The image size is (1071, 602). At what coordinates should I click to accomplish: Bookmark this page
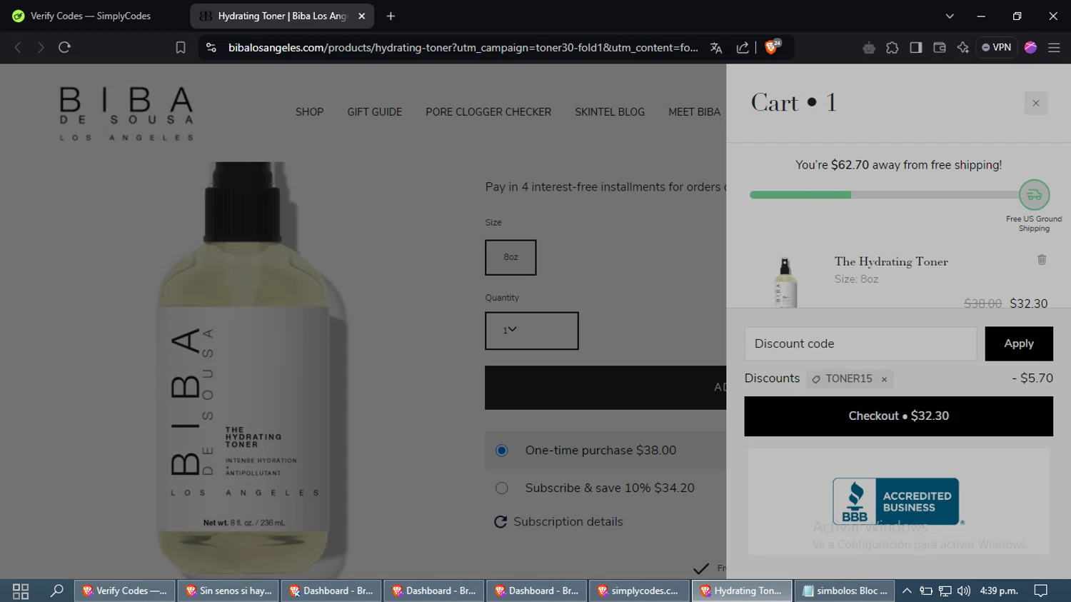point(181,47)
